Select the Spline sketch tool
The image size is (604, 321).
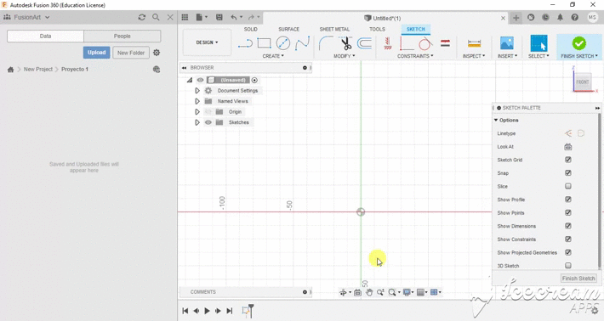(x=302, y=43)
